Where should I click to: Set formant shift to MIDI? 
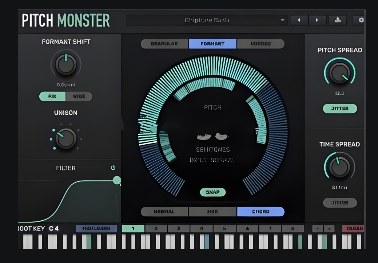click(79, 96)
